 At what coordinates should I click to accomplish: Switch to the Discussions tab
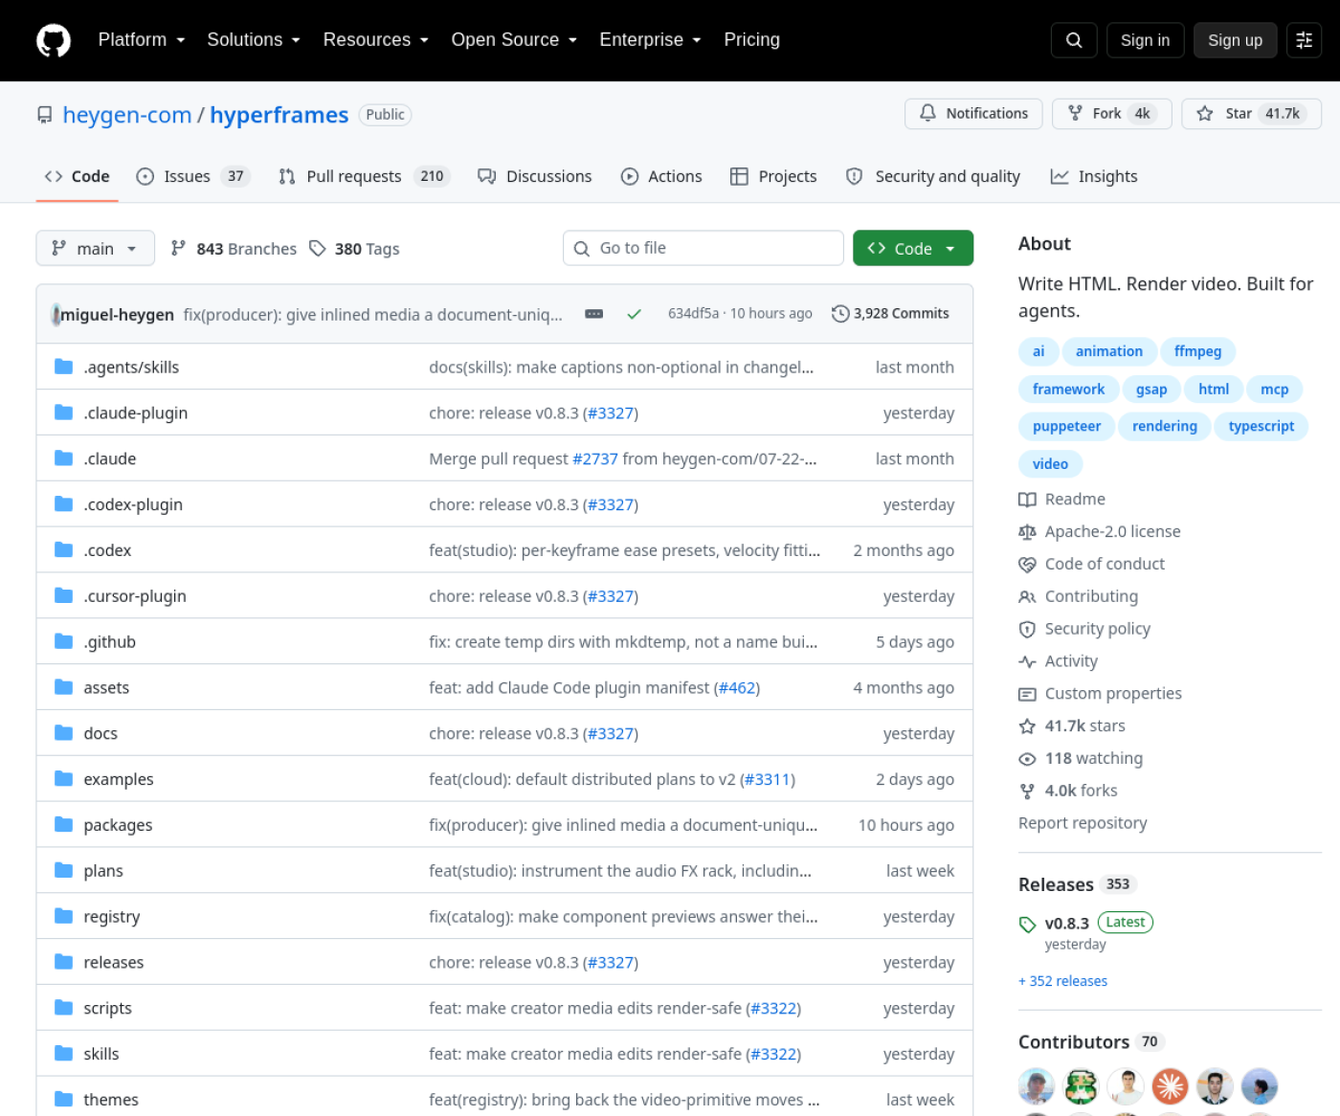pyautogui.click(x=534, y=176)
